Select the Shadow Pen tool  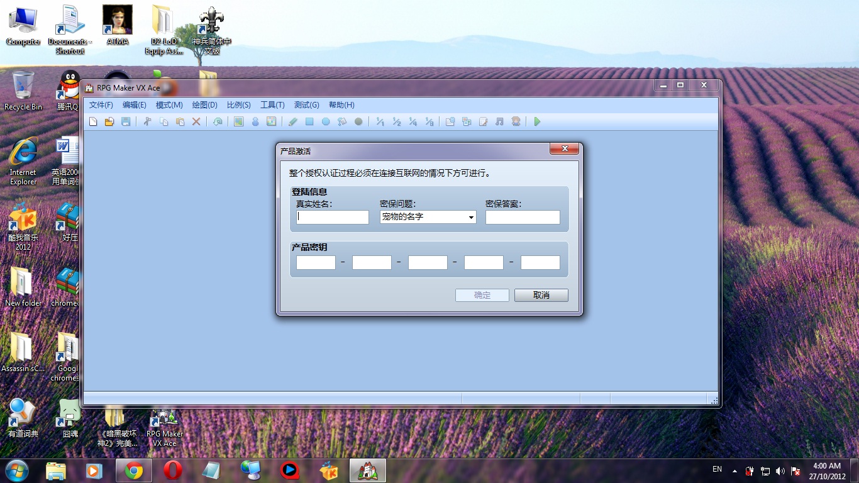(358, 121)
